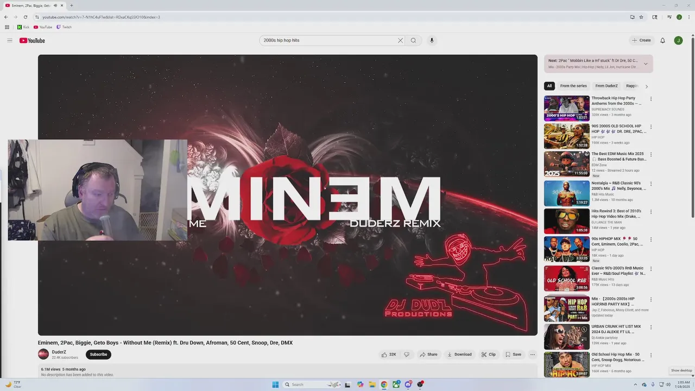Show more filter chips with right arrow
The height and width of the screenshot is (391, 695).
tap(646, 86)
